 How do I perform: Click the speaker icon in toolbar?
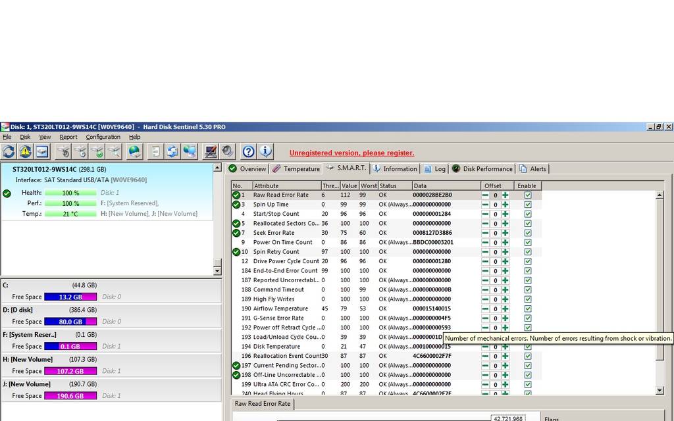[227, 152]
